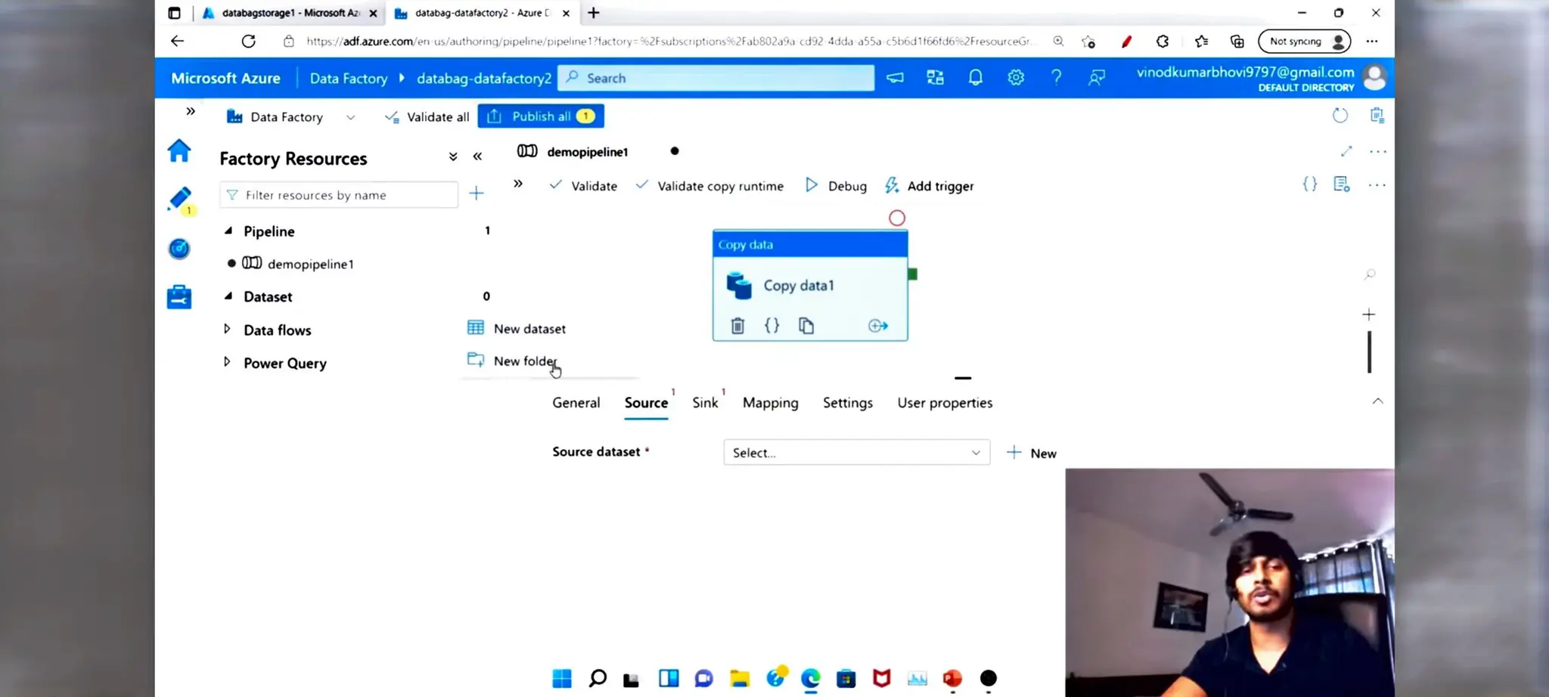Image resolution: width=1549 pixels, height=697 pixels.
Task: Open the User properties tab
Action: click(x=945, y=403)
